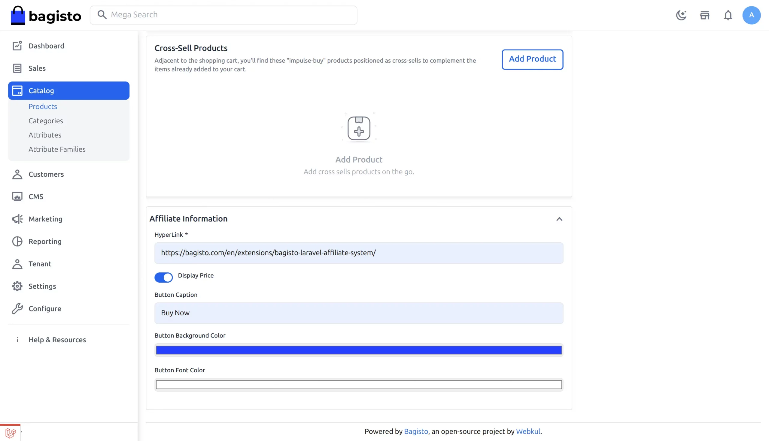Viewport: 769px width, 441px height.
Task: Open the Laravel debugbar icon
Action: (11, 433)
